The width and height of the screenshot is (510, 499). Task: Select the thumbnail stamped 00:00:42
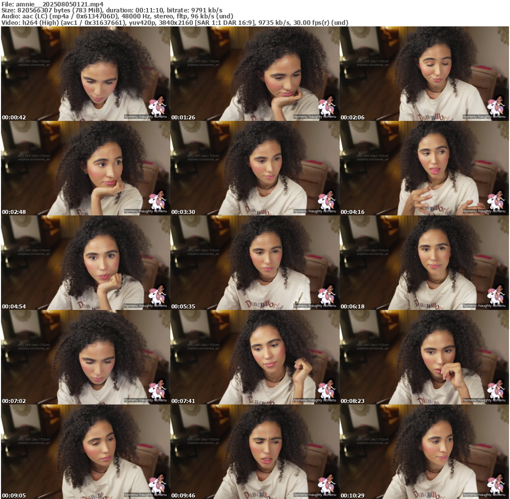coord(85,74)
